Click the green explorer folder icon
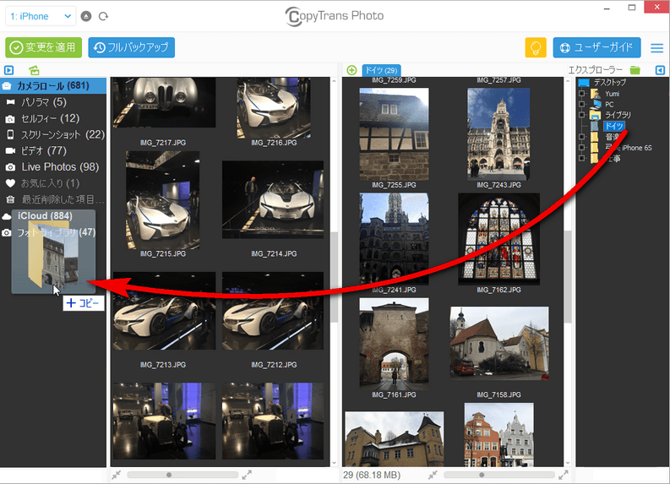 (x=635, y=69)
